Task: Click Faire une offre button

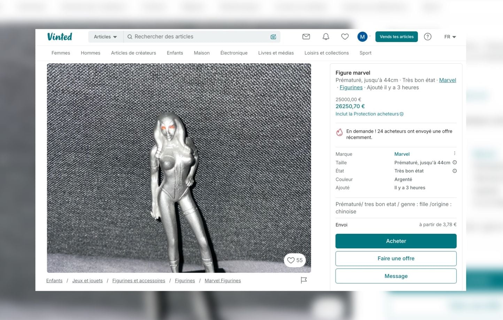Action: click(396, 258)
